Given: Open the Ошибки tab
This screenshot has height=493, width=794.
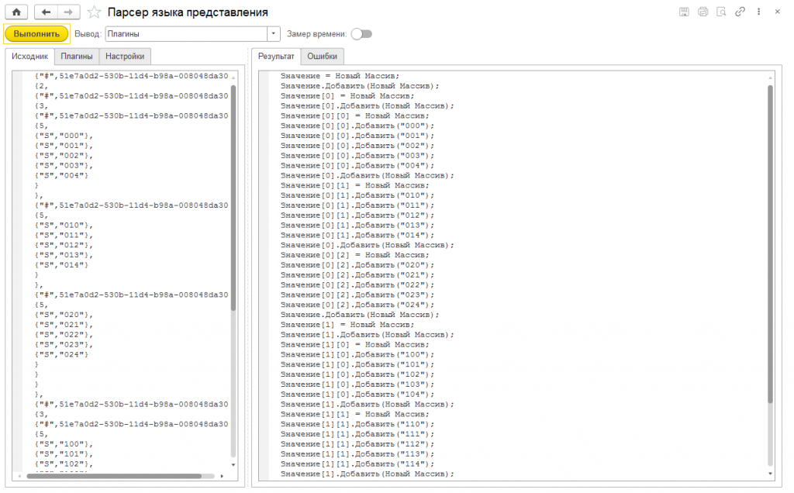Looking at the screenshot, I should (x=322, y=56).
